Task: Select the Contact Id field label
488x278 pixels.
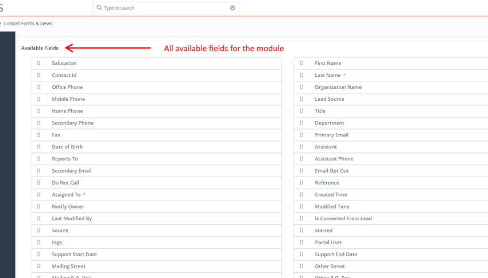Action: click(x=64, y=75)
